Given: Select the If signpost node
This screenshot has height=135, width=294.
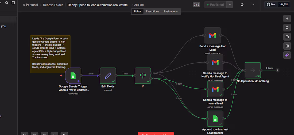Looking at the screenshot, I should pyautogui.click(x=143, y=76).
